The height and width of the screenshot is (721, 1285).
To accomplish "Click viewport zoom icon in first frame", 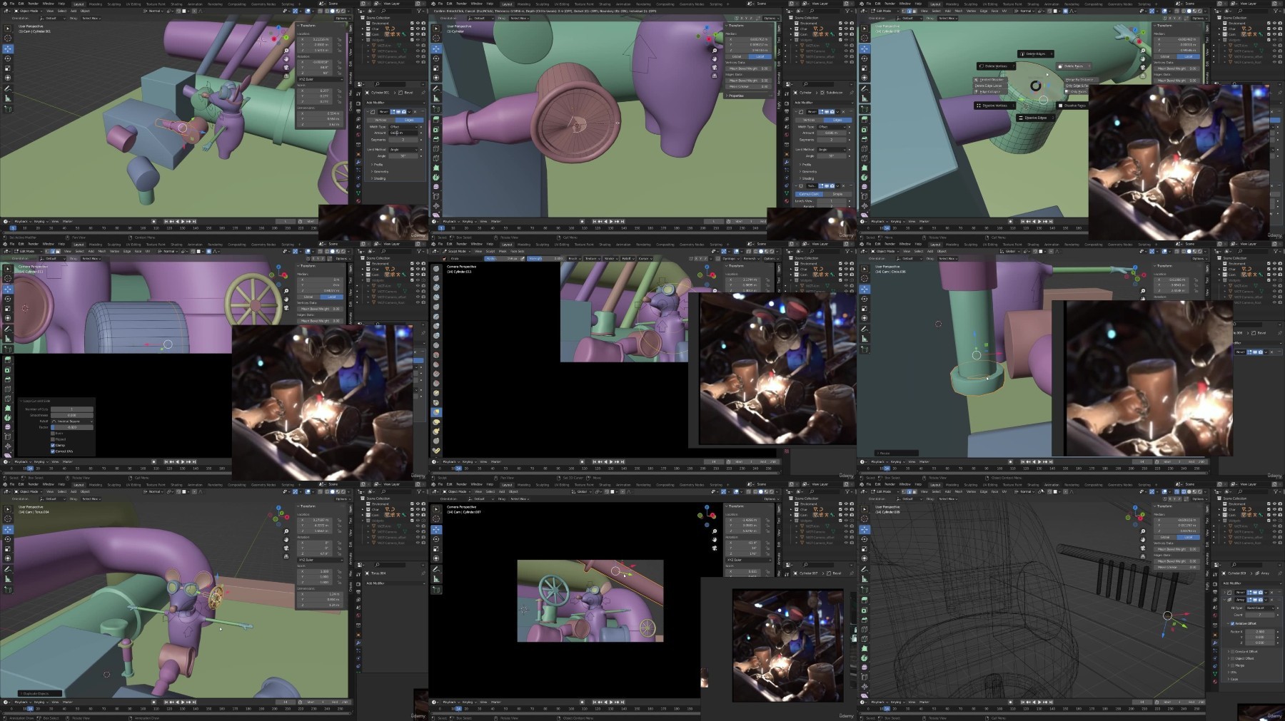I will coord(286,51).
